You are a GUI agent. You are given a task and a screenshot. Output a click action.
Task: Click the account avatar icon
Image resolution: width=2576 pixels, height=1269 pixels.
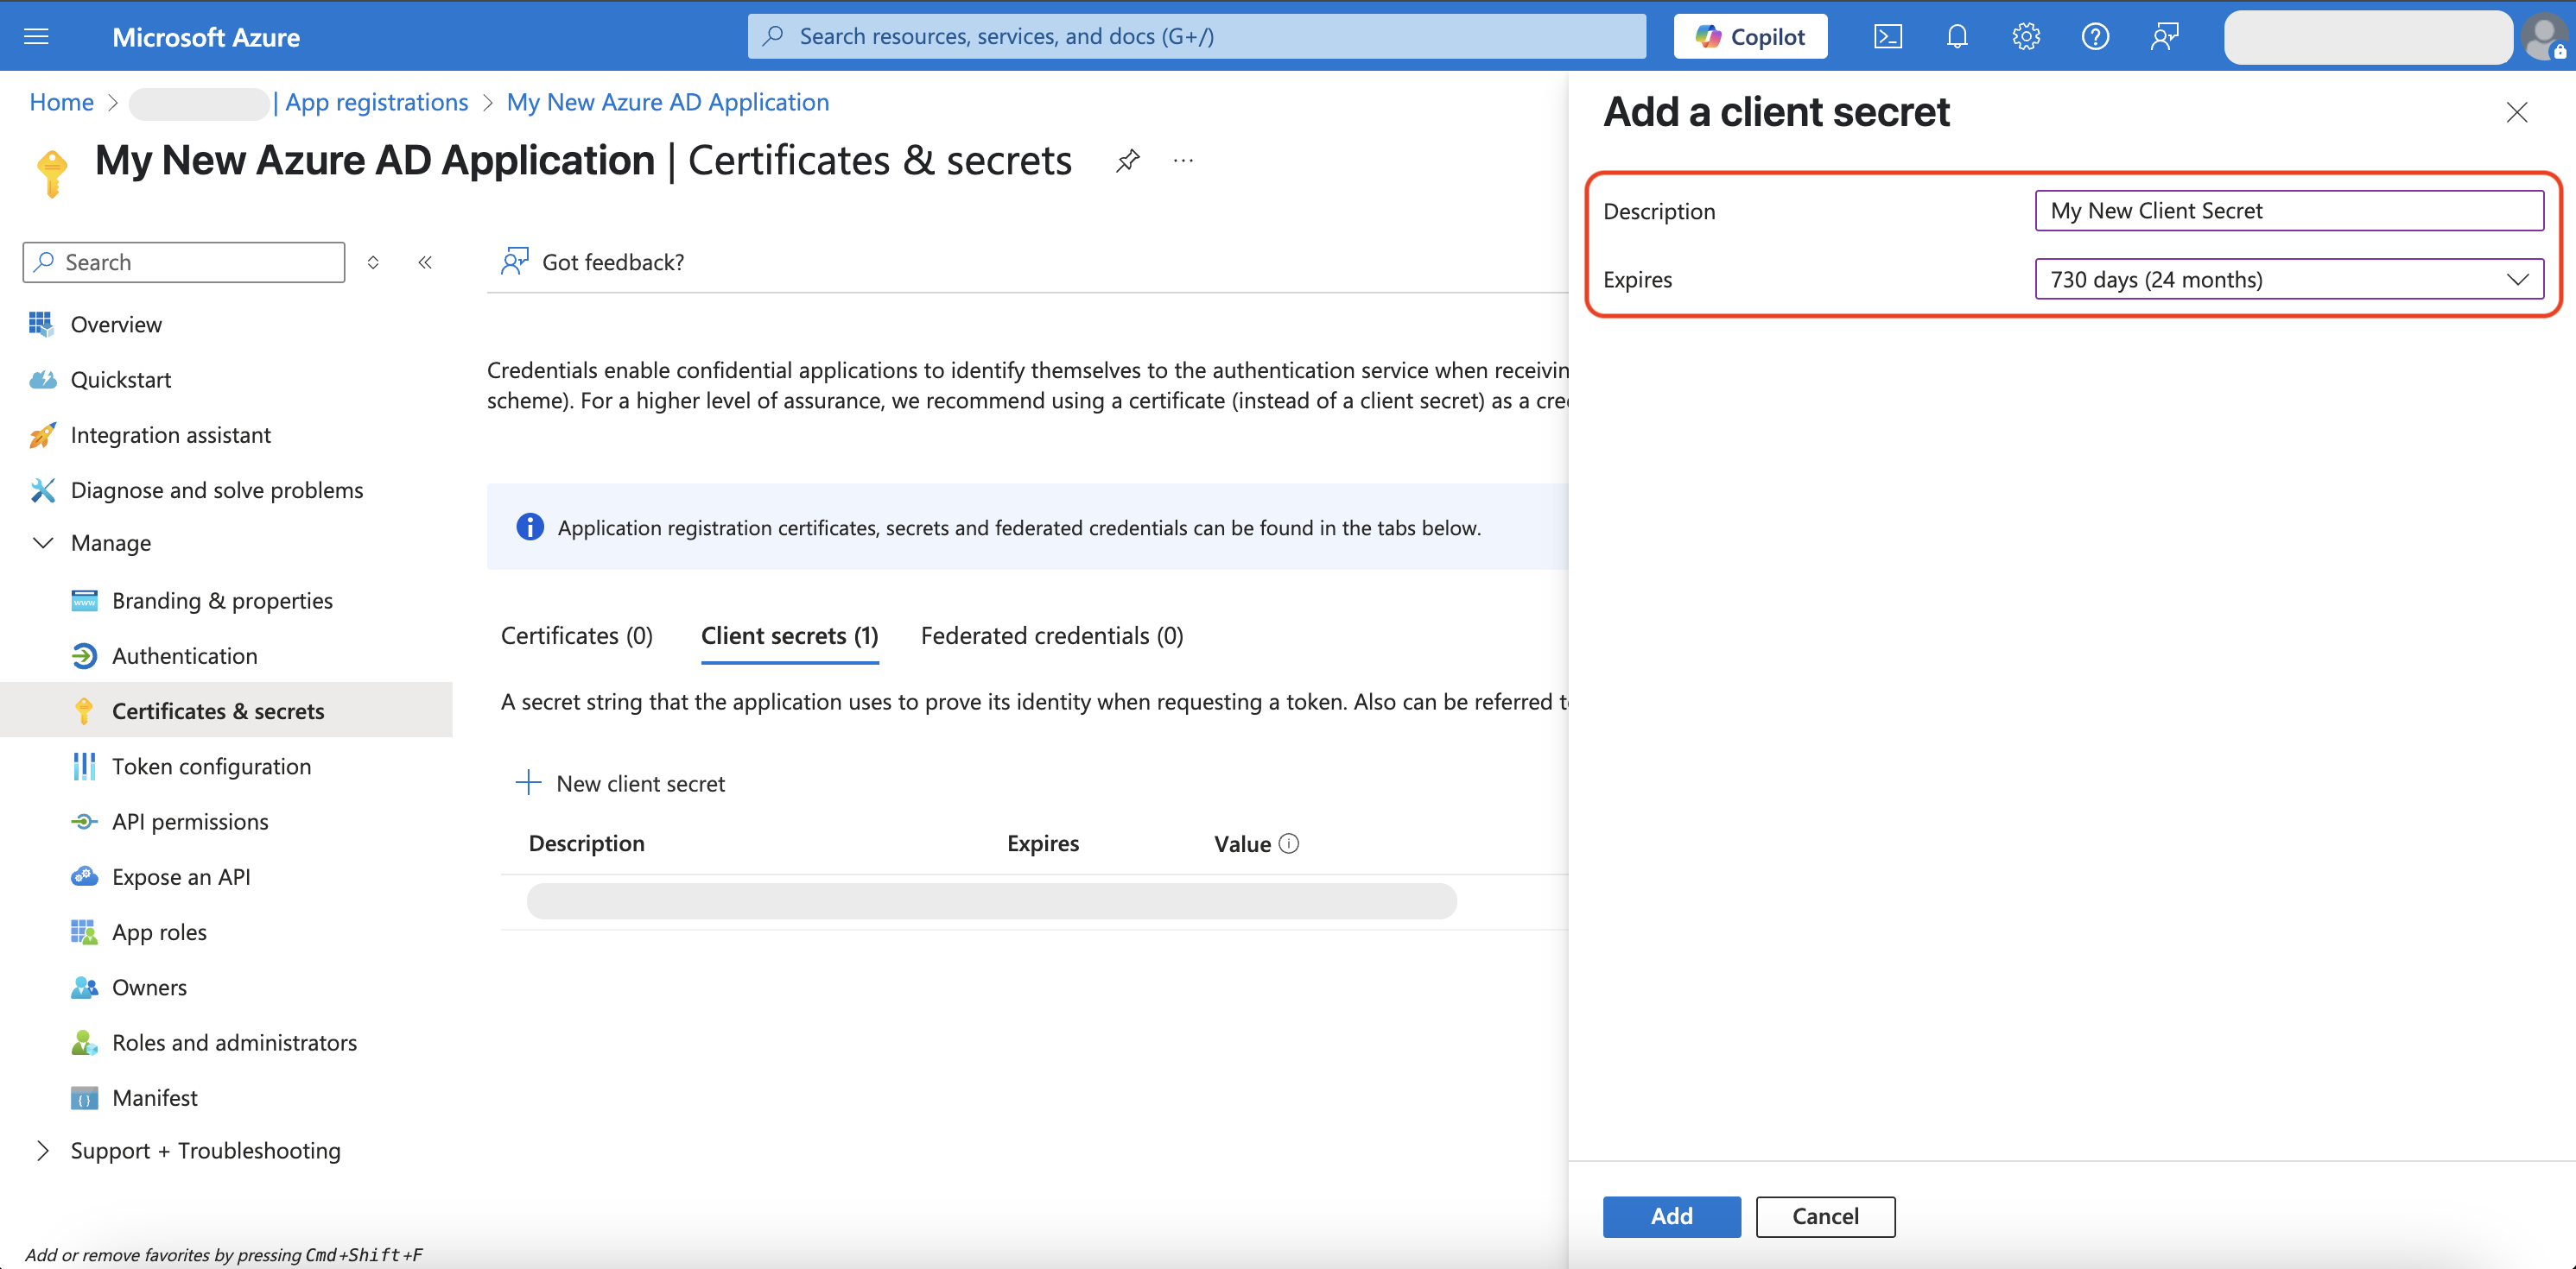pyautogui.click(x=2544, y=37)
